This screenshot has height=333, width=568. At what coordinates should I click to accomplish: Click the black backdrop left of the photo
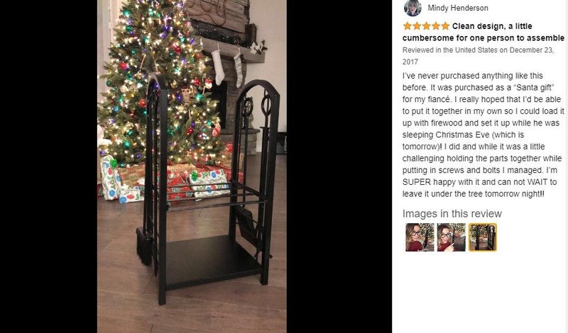pyautogui.click(x=48, y=166)
